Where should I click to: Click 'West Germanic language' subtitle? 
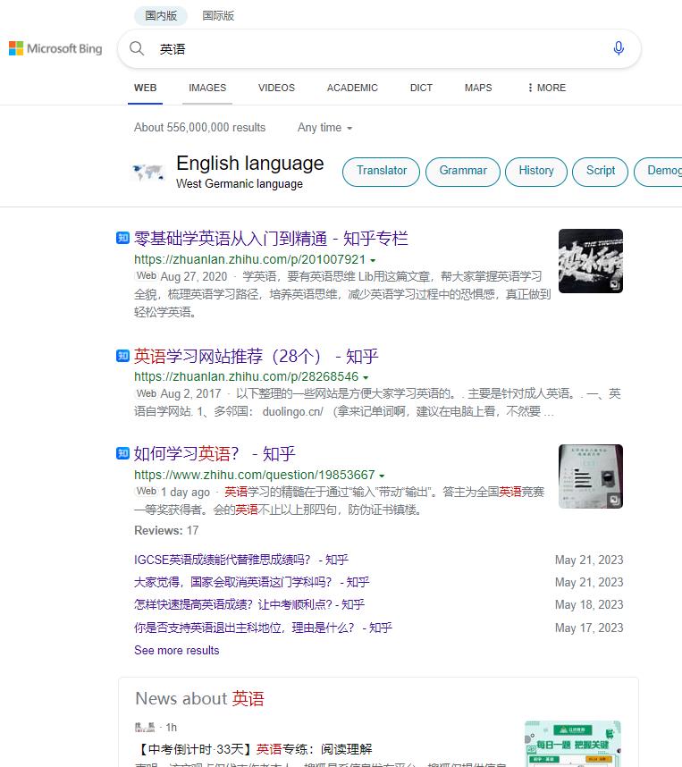click(240, 184)
